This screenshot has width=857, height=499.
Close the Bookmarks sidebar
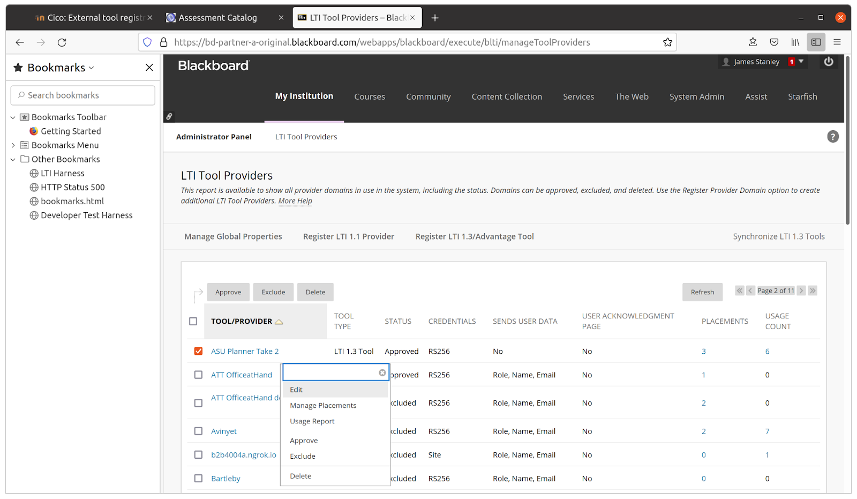click(x=149, y=68)
